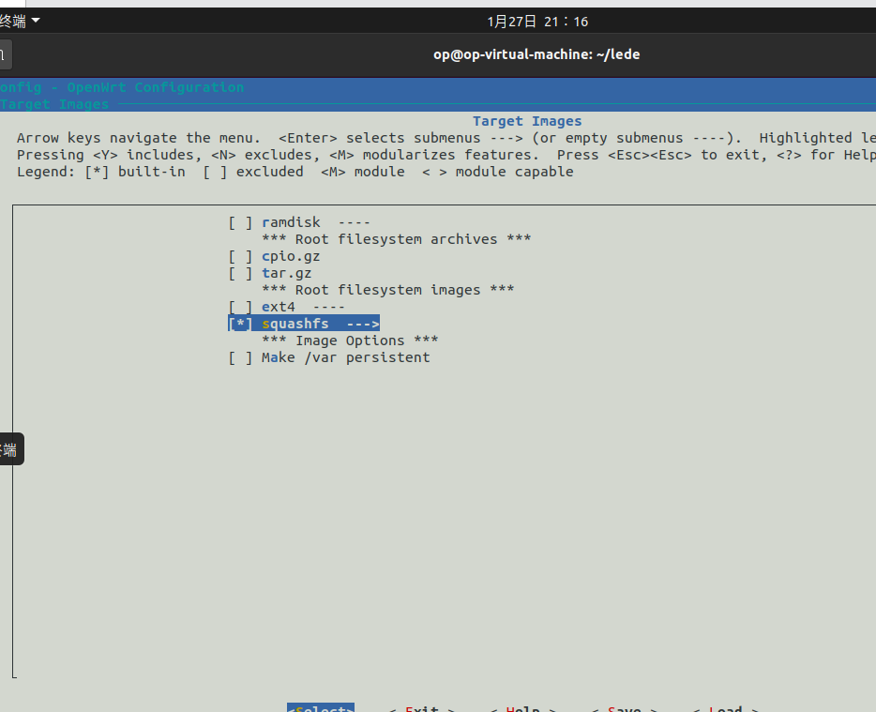Open the date and time clock menu

pyautogui.click(x=537, y=22)
